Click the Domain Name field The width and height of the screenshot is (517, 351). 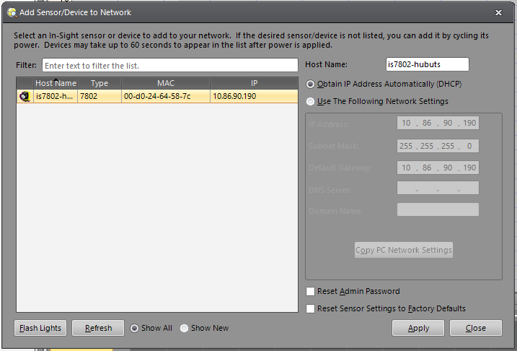[438, 209]
